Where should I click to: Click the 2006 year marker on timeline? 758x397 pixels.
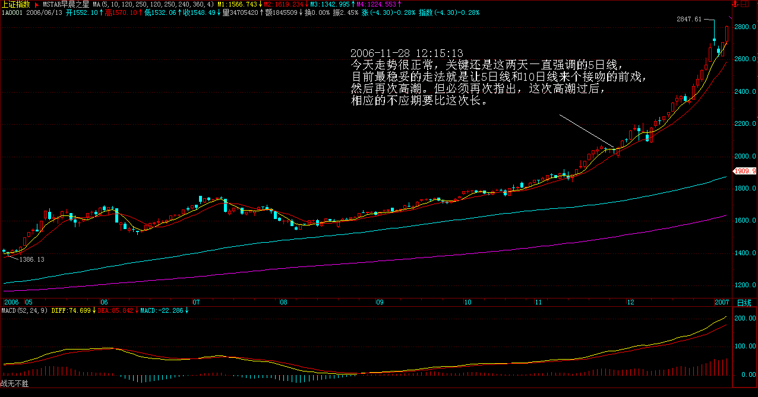pos(11,302)
